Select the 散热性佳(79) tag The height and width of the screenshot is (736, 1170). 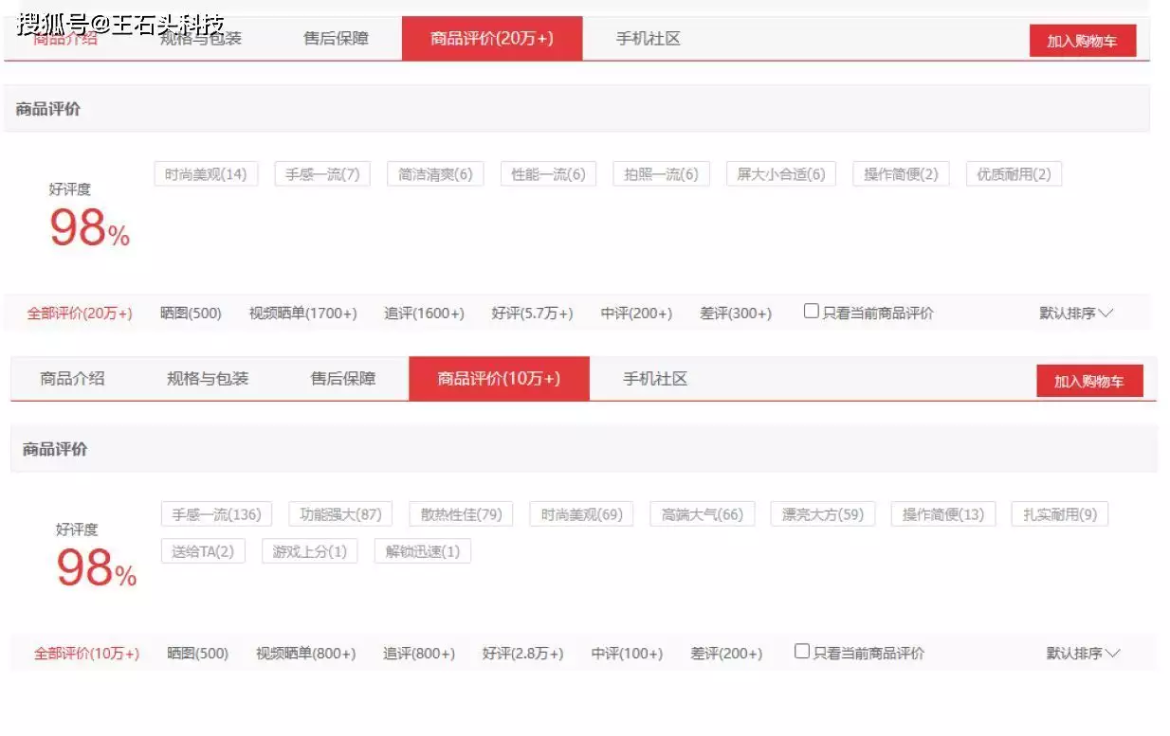(x=460, y=514)
